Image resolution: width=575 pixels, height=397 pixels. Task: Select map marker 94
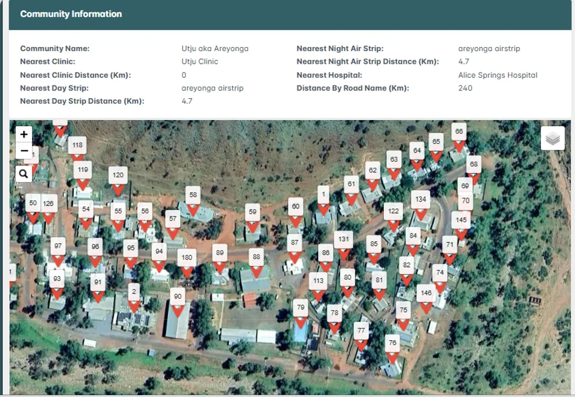159,257
